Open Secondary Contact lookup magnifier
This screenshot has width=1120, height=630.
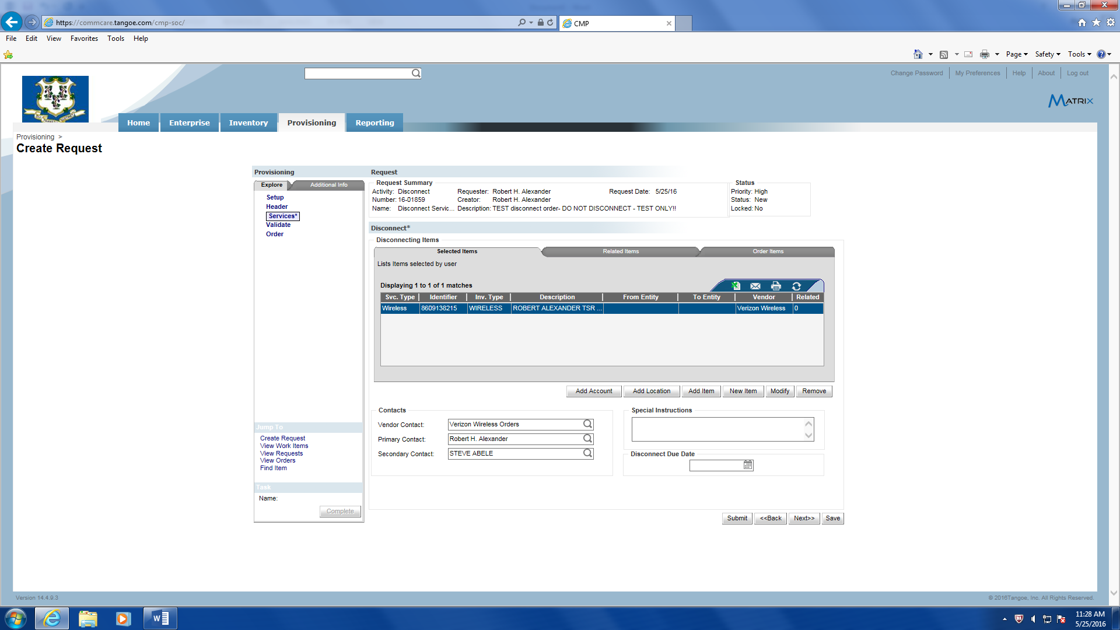(x=587, y=453)
